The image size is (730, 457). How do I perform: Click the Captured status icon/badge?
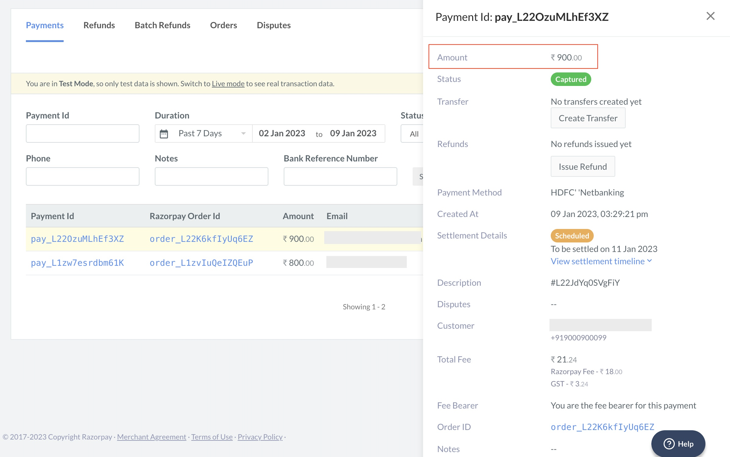pos(571,79)
